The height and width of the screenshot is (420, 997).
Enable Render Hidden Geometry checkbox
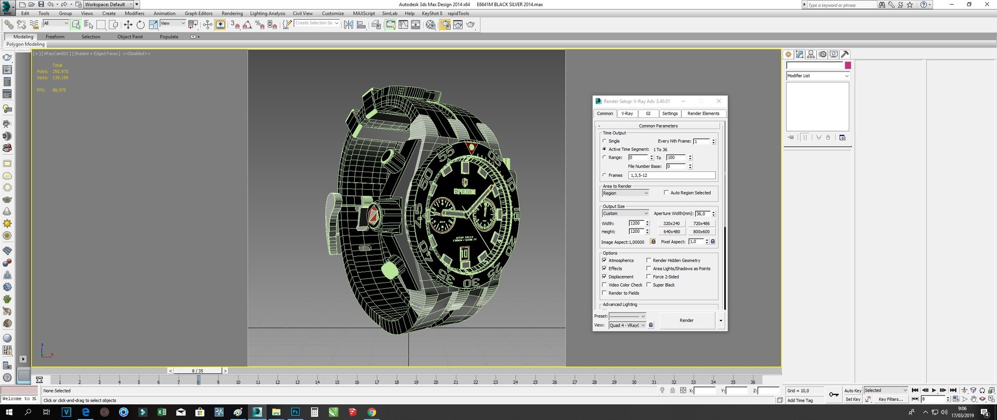649,260
